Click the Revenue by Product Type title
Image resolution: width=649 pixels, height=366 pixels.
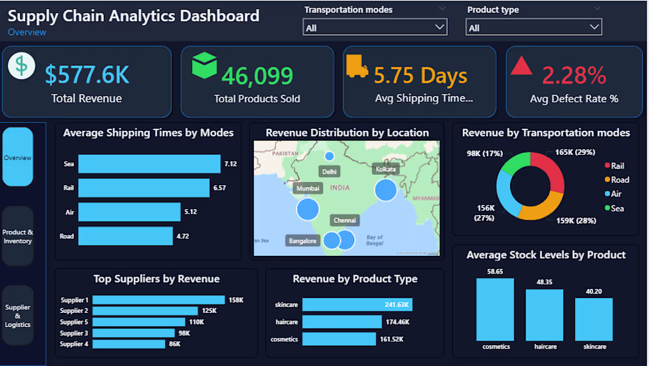point(355,279)
